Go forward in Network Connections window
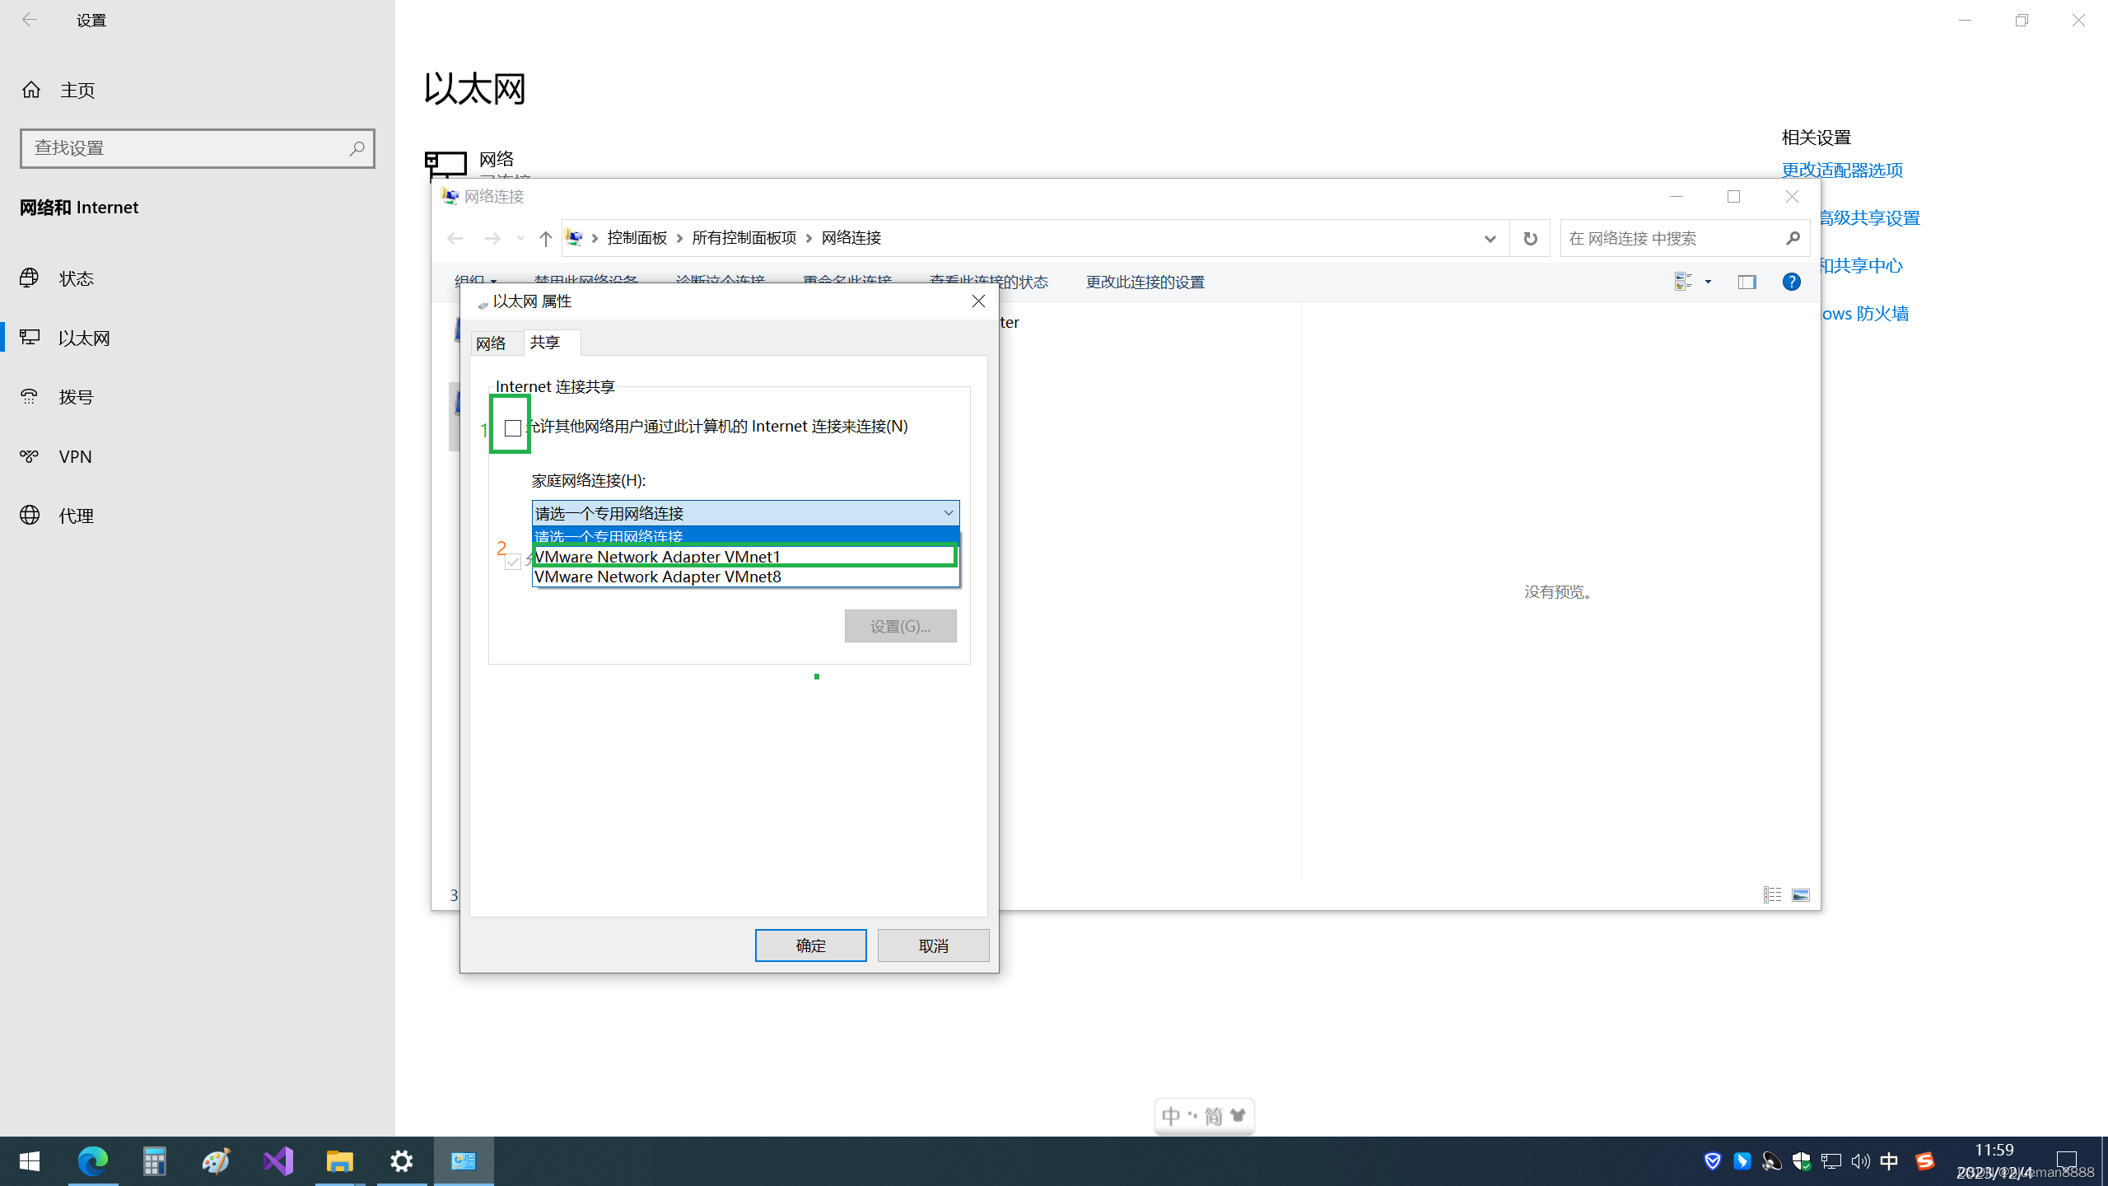This screenshot has width=2108, height=1186. [x=492, y=238]
